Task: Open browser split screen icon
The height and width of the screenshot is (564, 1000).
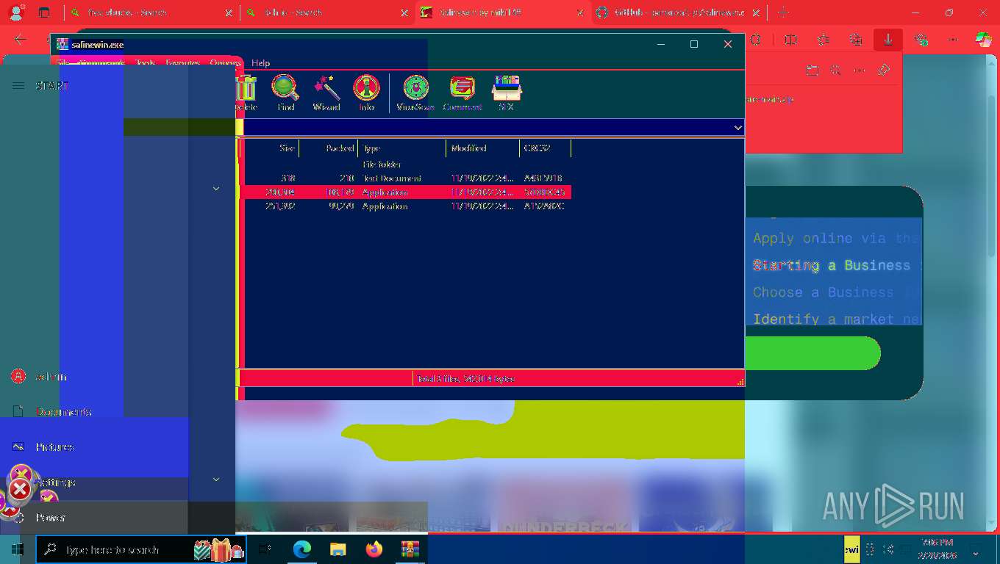Action: click(791, 40)
